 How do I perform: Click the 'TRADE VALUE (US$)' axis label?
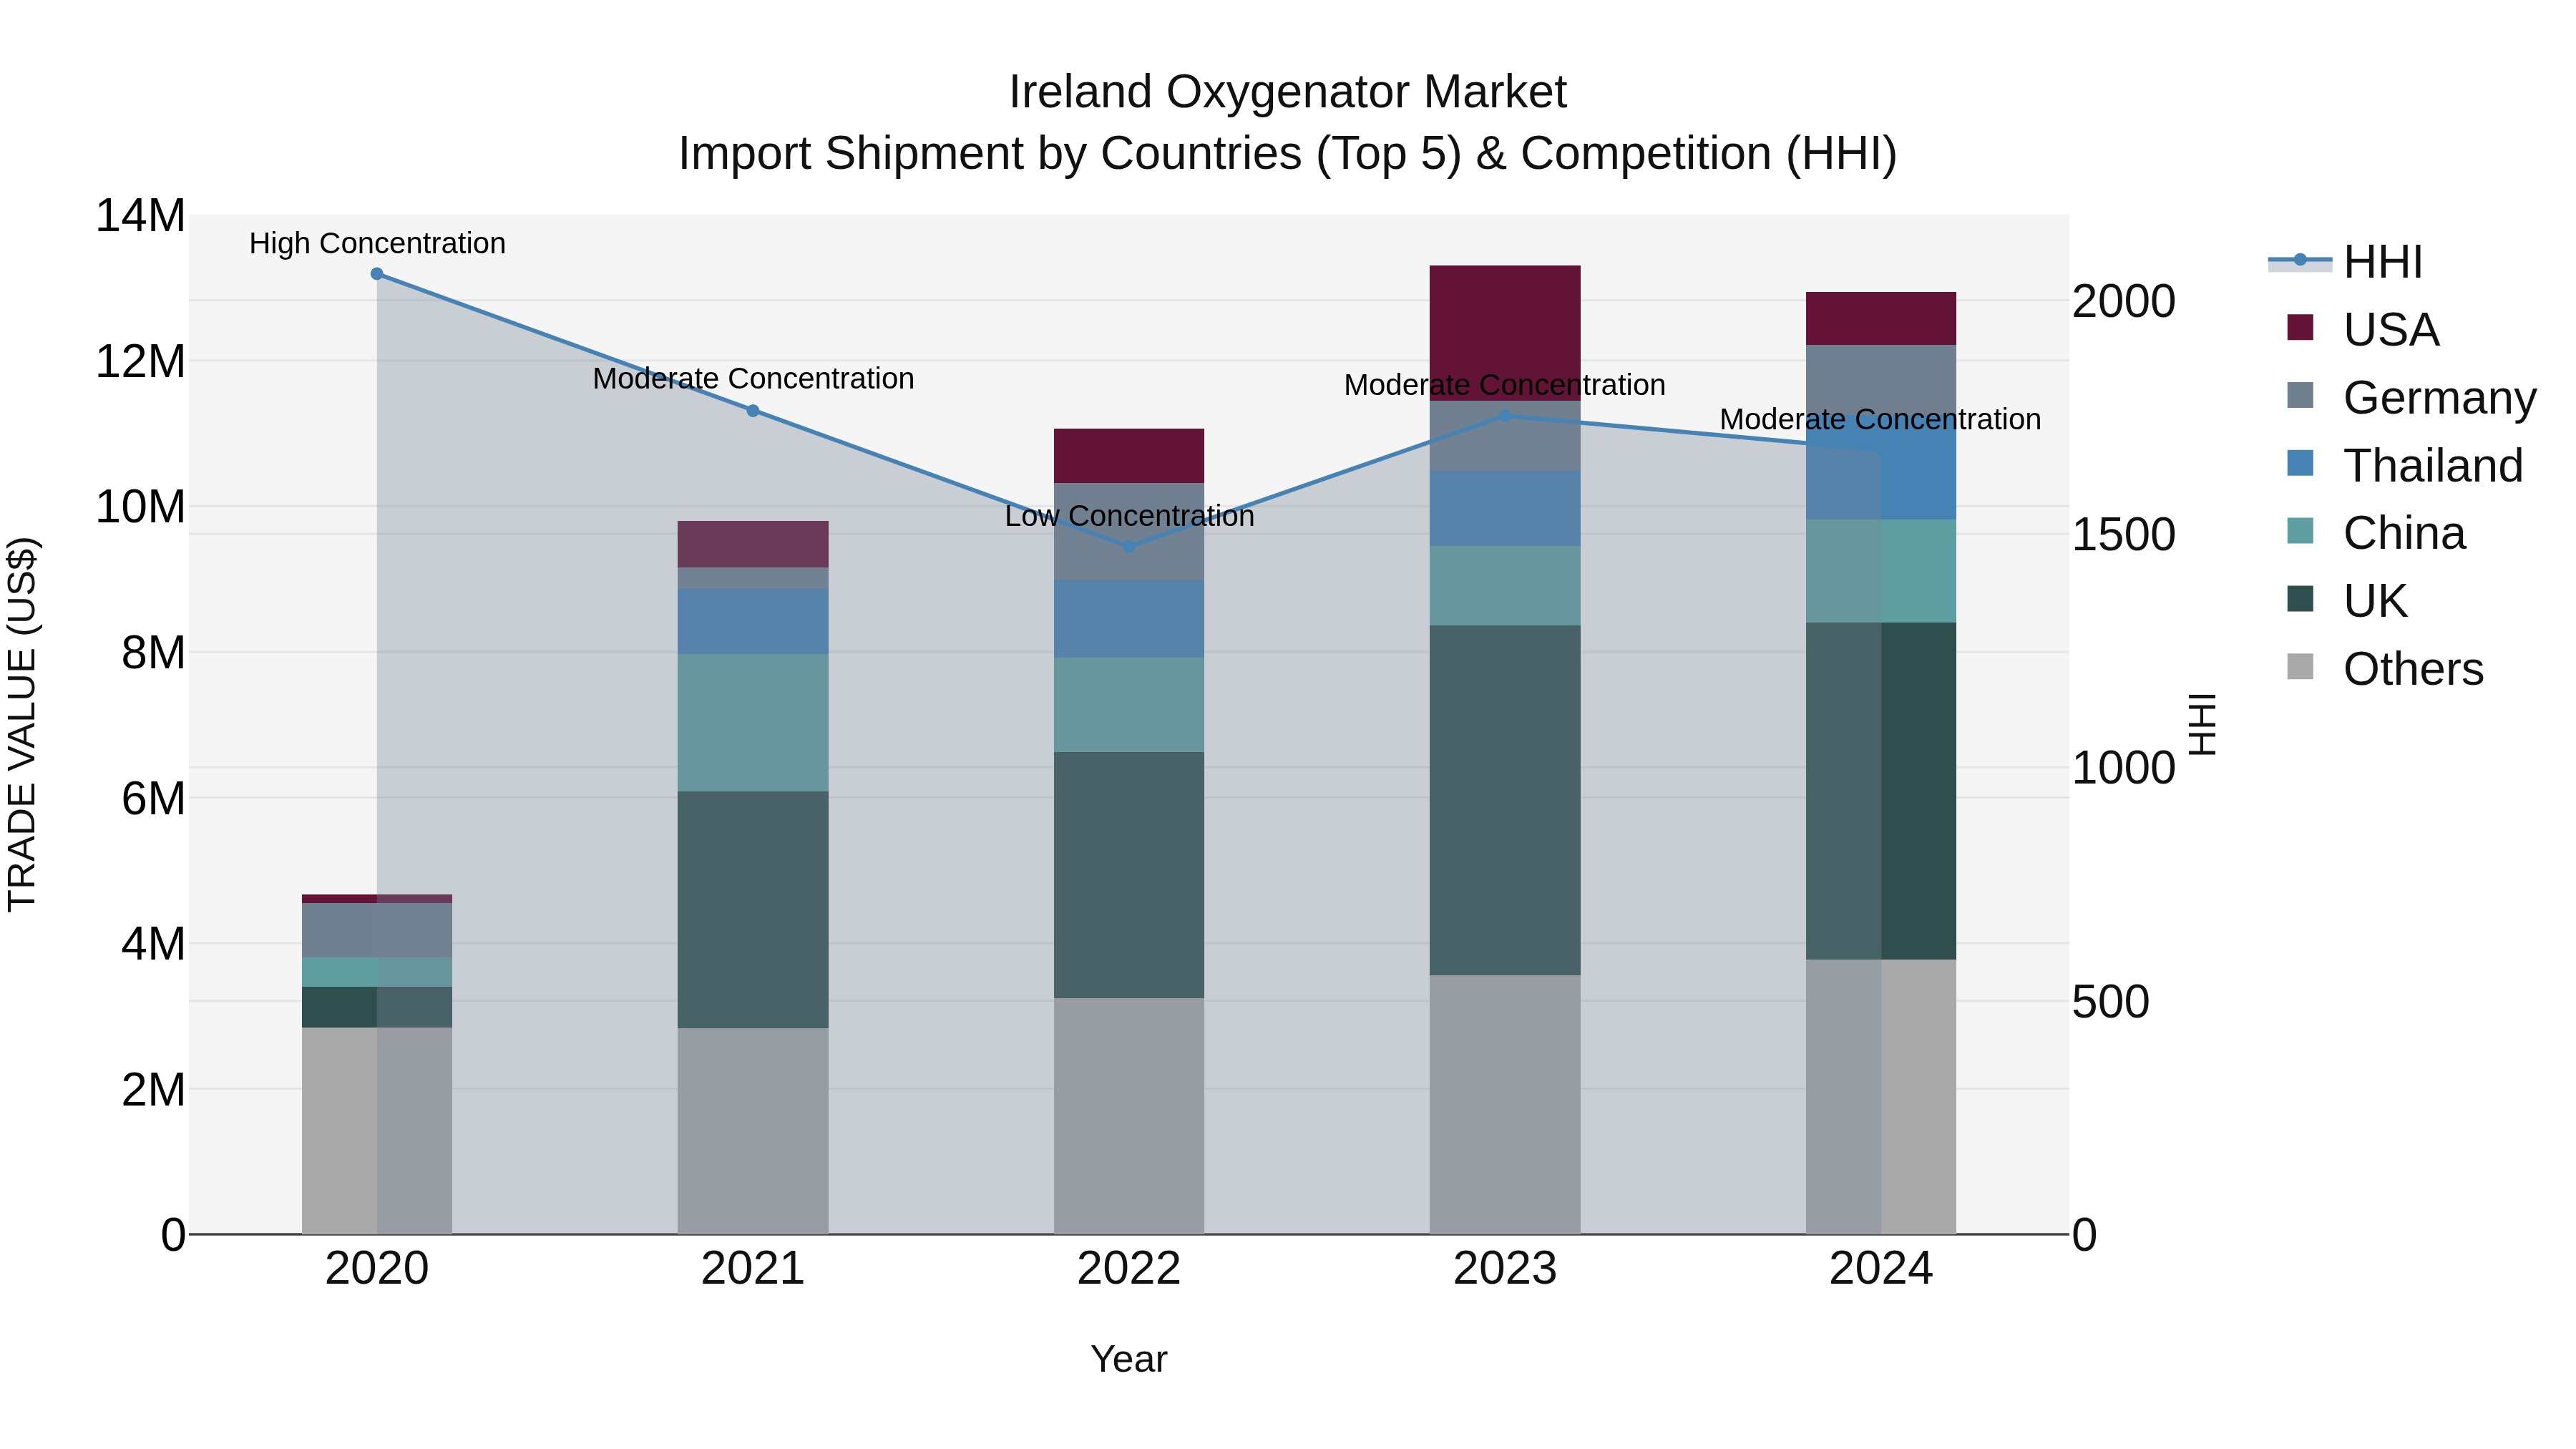pos(22,725)
